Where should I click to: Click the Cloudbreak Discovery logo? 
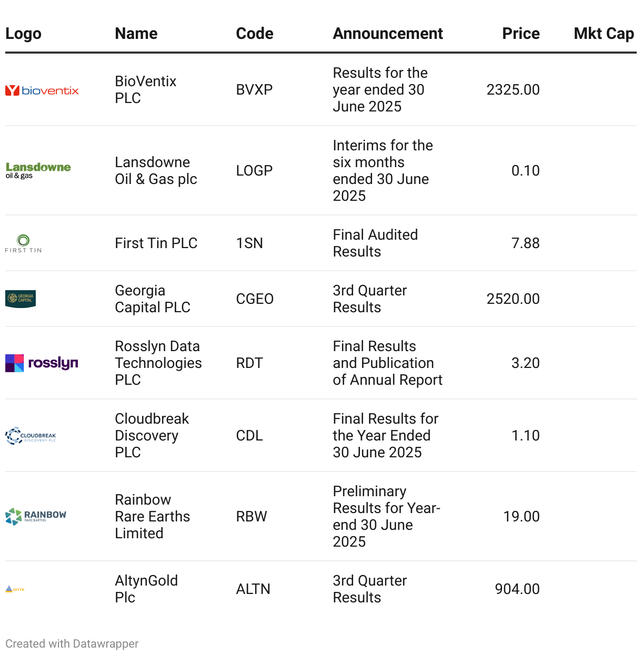(x=31, y=436)
